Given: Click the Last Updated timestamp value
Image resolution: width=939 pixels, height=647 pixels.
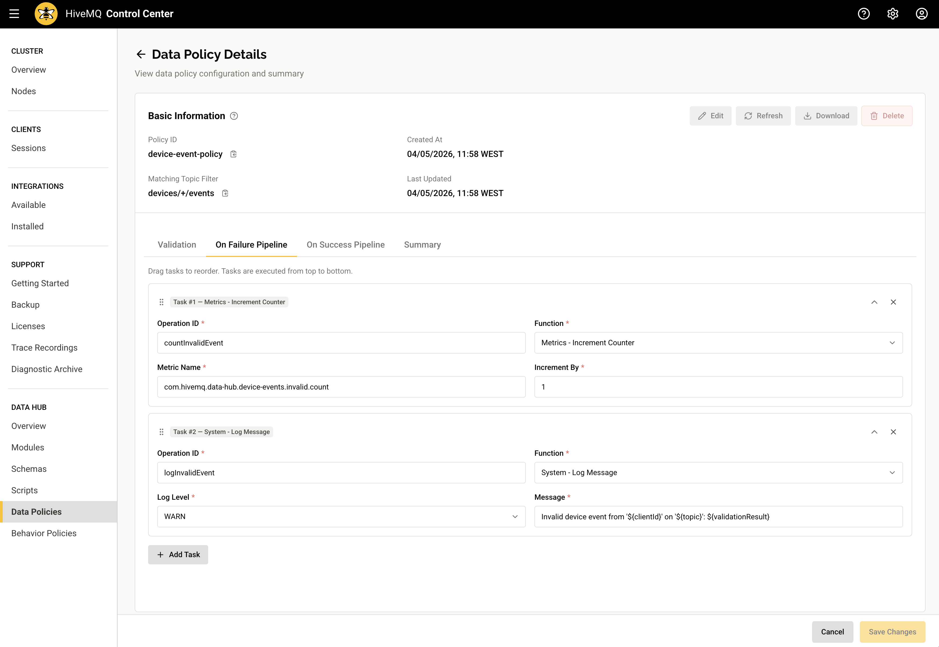Looking at the screenshot, I should click(x=455, y=193).
